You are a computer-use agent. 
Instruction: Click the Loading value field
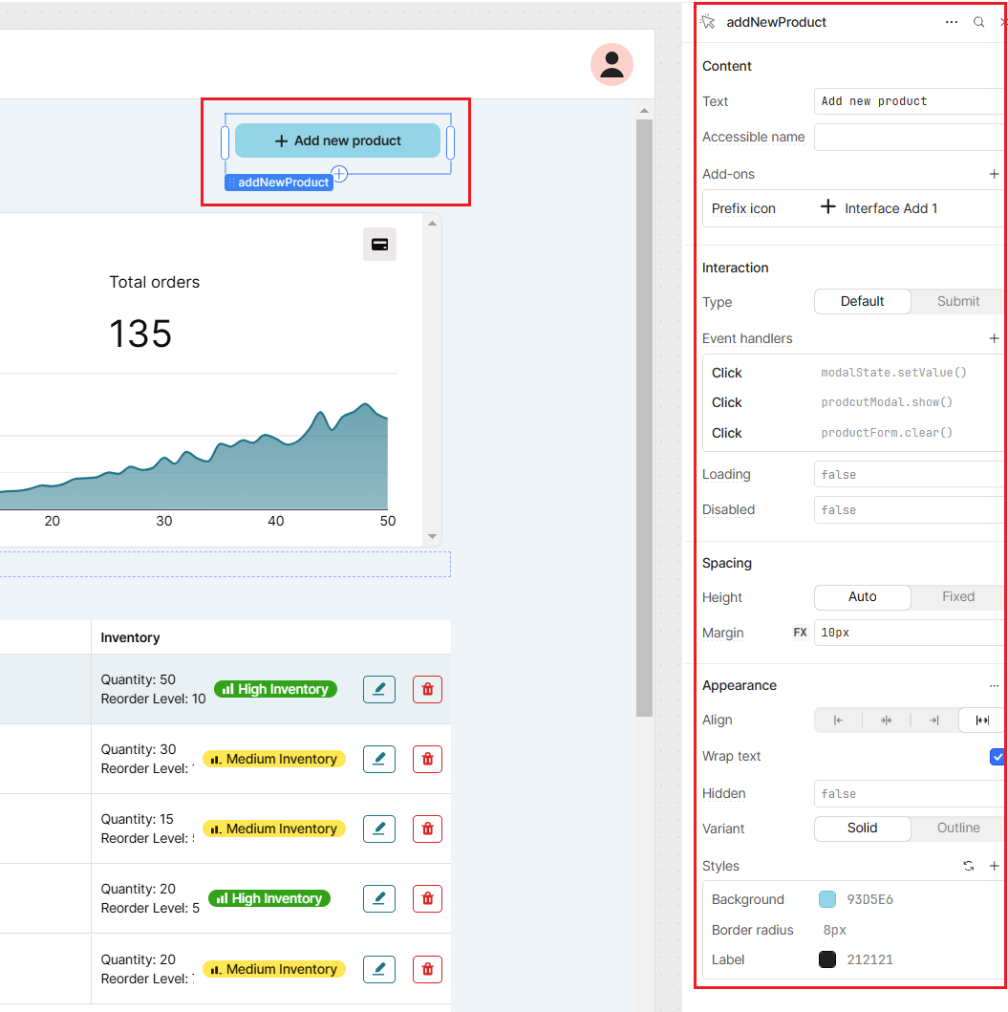[x=909, y=474]
